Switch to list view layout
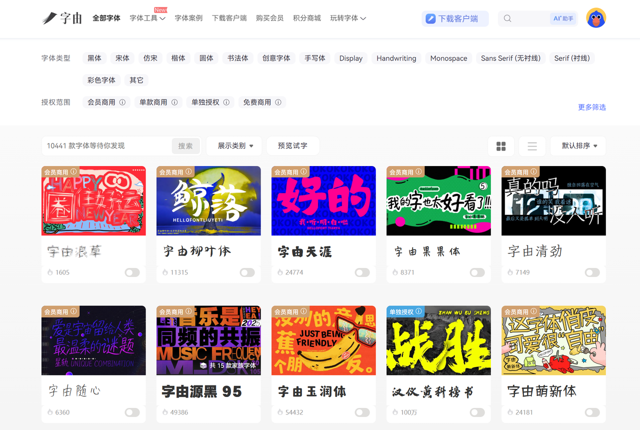640x430 pixels. coord(532,146)
